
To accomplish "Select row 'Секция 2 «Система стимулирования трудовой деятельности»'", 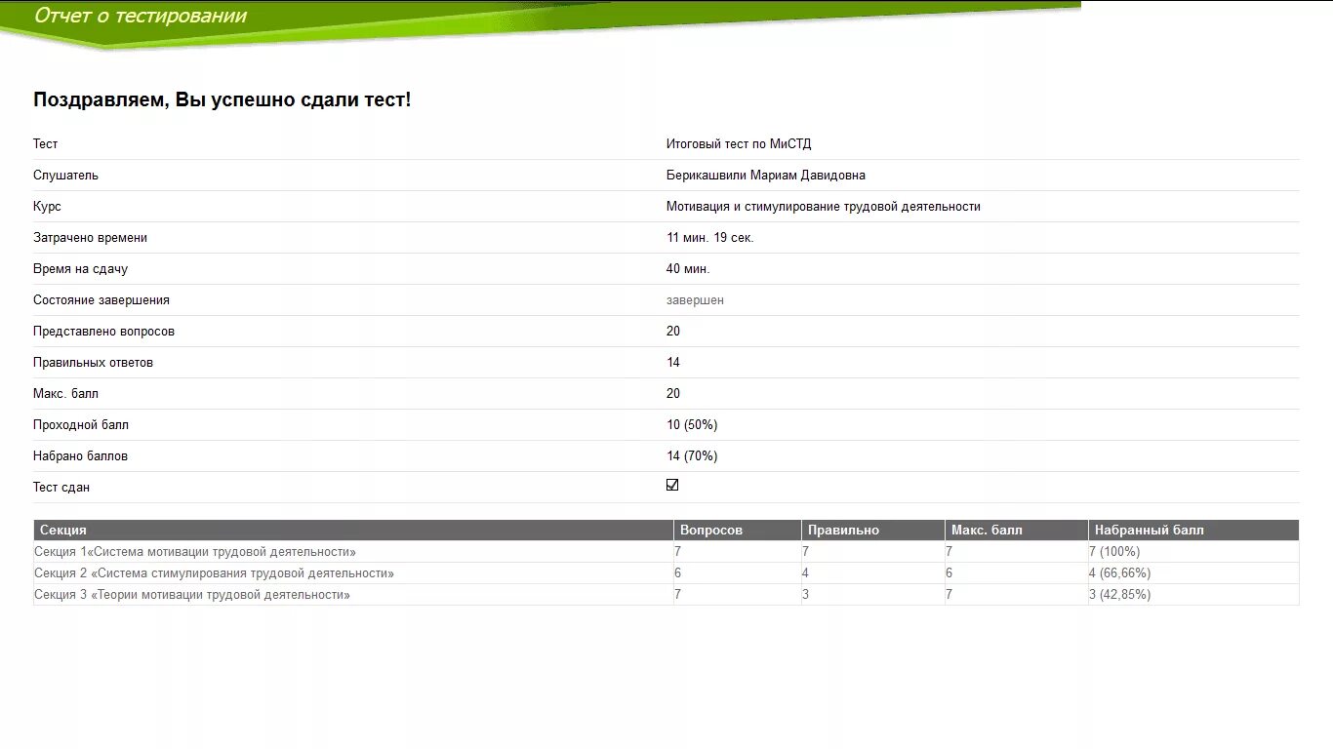I will click(x=666, y=573).
